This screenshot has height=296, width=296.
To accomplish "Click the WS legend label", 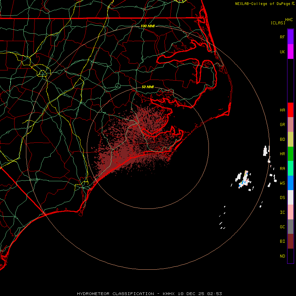I will [282, 183].
